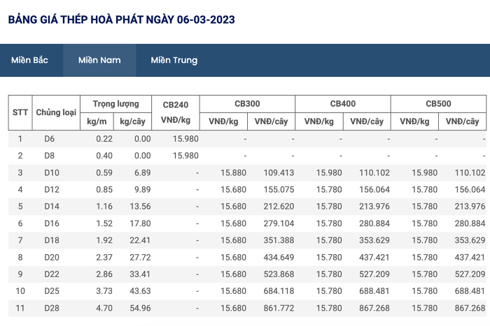Click the STT column header
This screenshot has height=326, width=490.
coord(20,112)
